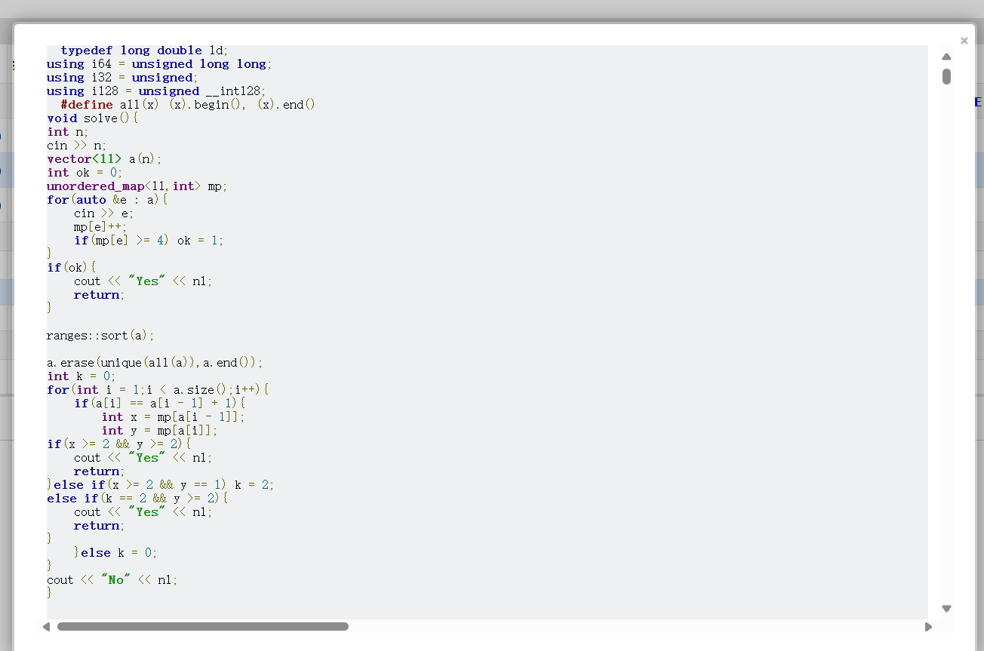984x651 pixels.
Task: Click the 'a.erase(unique(all(a)),a.end());' line
Action: [155, 363]
